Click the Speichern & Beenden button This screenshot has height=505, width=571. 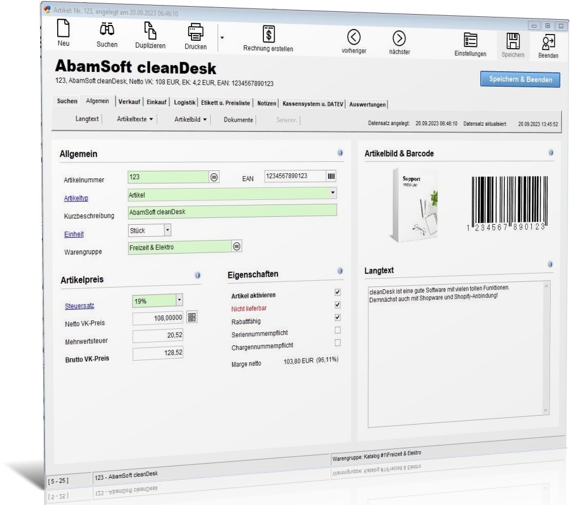(x=520, y=79)
